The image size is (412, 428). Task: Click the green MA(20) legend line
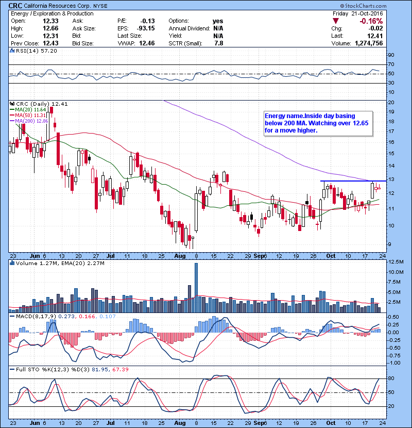pos(12,110)
